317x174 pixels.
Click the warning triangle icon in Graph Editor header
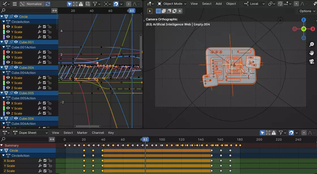click(x=81, y=4)
